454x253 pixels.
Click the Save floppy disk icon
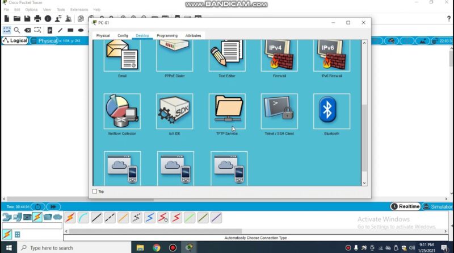[27, 19]
